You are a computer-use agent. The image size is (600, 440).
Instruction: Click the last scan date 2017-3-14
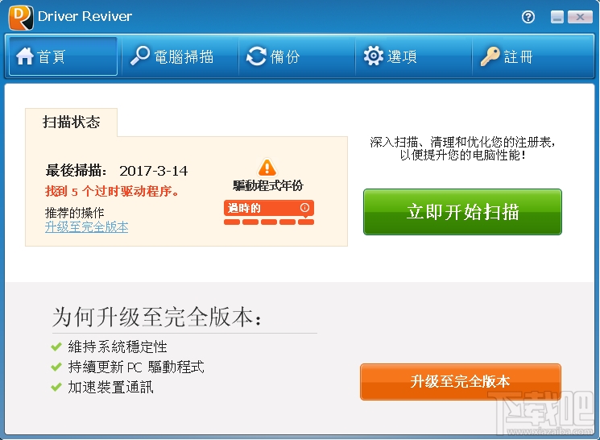tap(154, 171)
